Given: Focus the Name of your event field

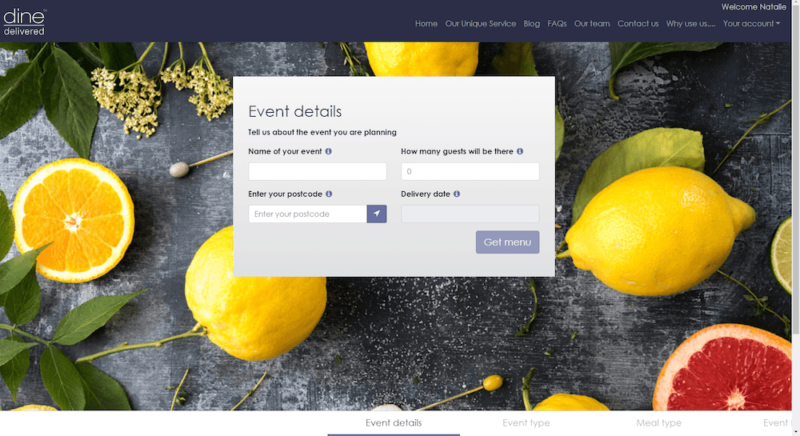Looking at the screenshot, I should click(318, 171).
